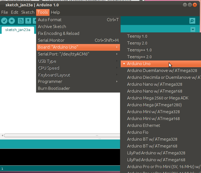The width and height of the screenshot is (201, 173).
Task: Select Arduino Mega 2560 or Mega ADK
Action: click(x=161, y=98)
